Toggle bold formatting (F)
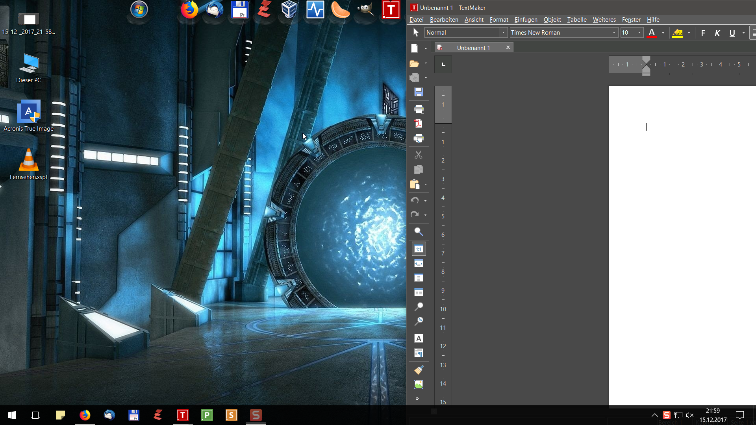Screen dimensions: 756x425 (x=703, y=33)
